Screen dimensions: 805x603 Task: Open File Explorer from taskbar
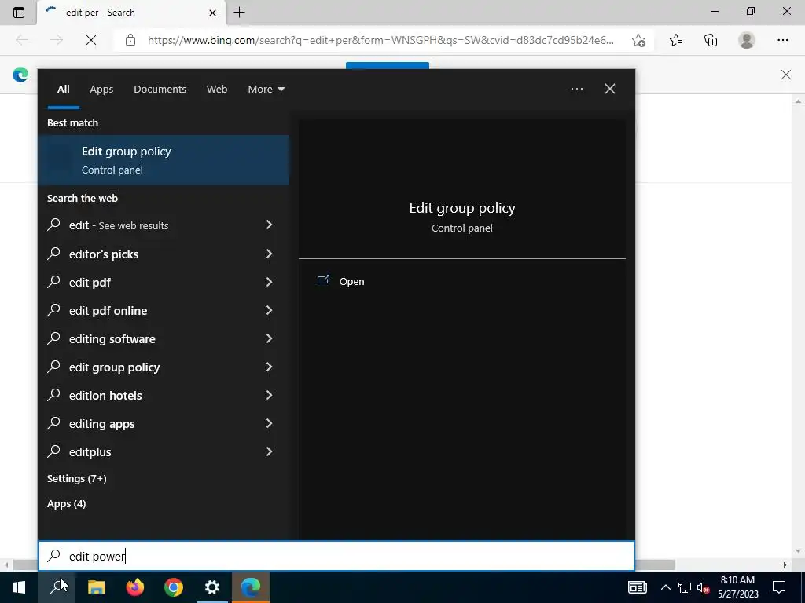click(96, 587)
